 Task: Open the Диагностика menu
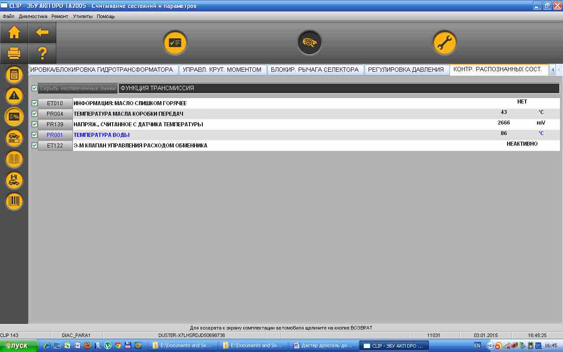(x=33, y=16)
